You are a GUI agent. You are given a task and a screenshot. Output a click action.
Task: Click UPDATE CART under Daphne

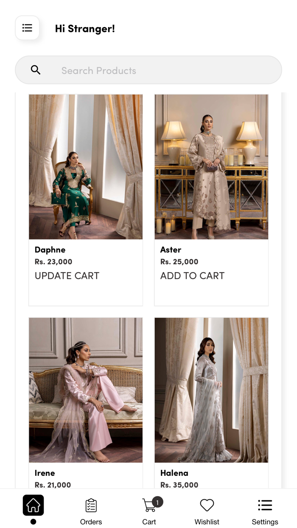(x=67, y=276)
